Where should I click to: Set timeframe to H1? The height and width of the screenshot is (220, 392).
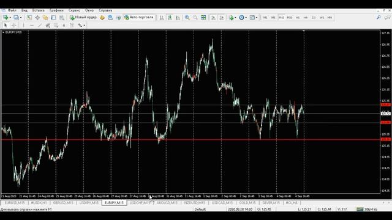coord(298,18)
